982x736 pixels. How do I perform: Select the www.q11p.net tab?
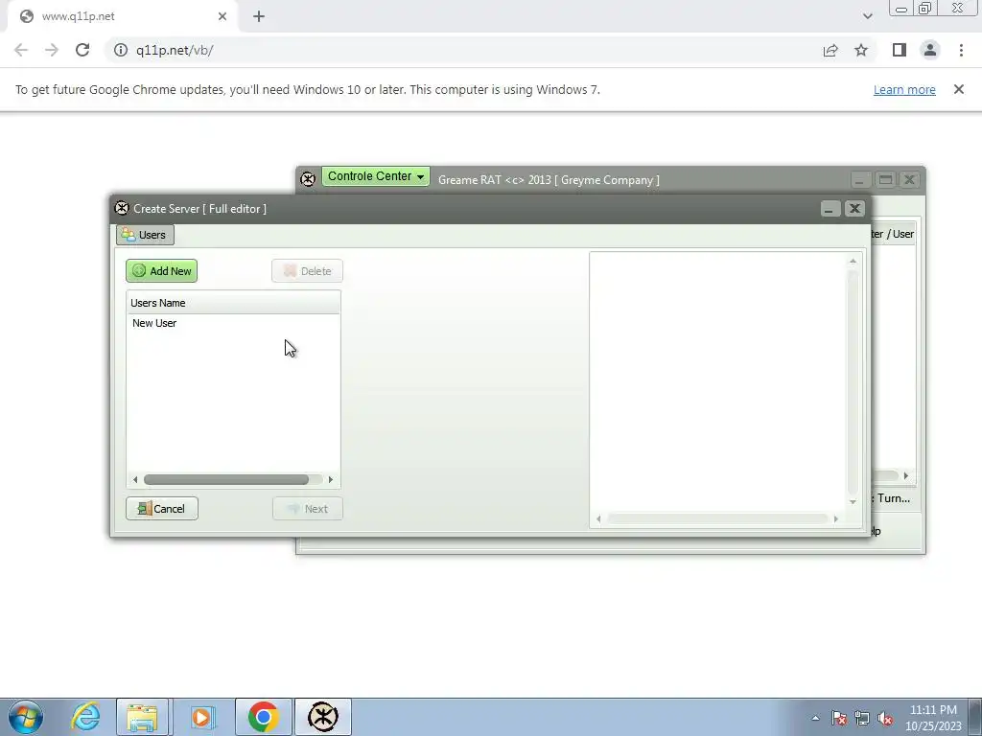pos(123,16)
